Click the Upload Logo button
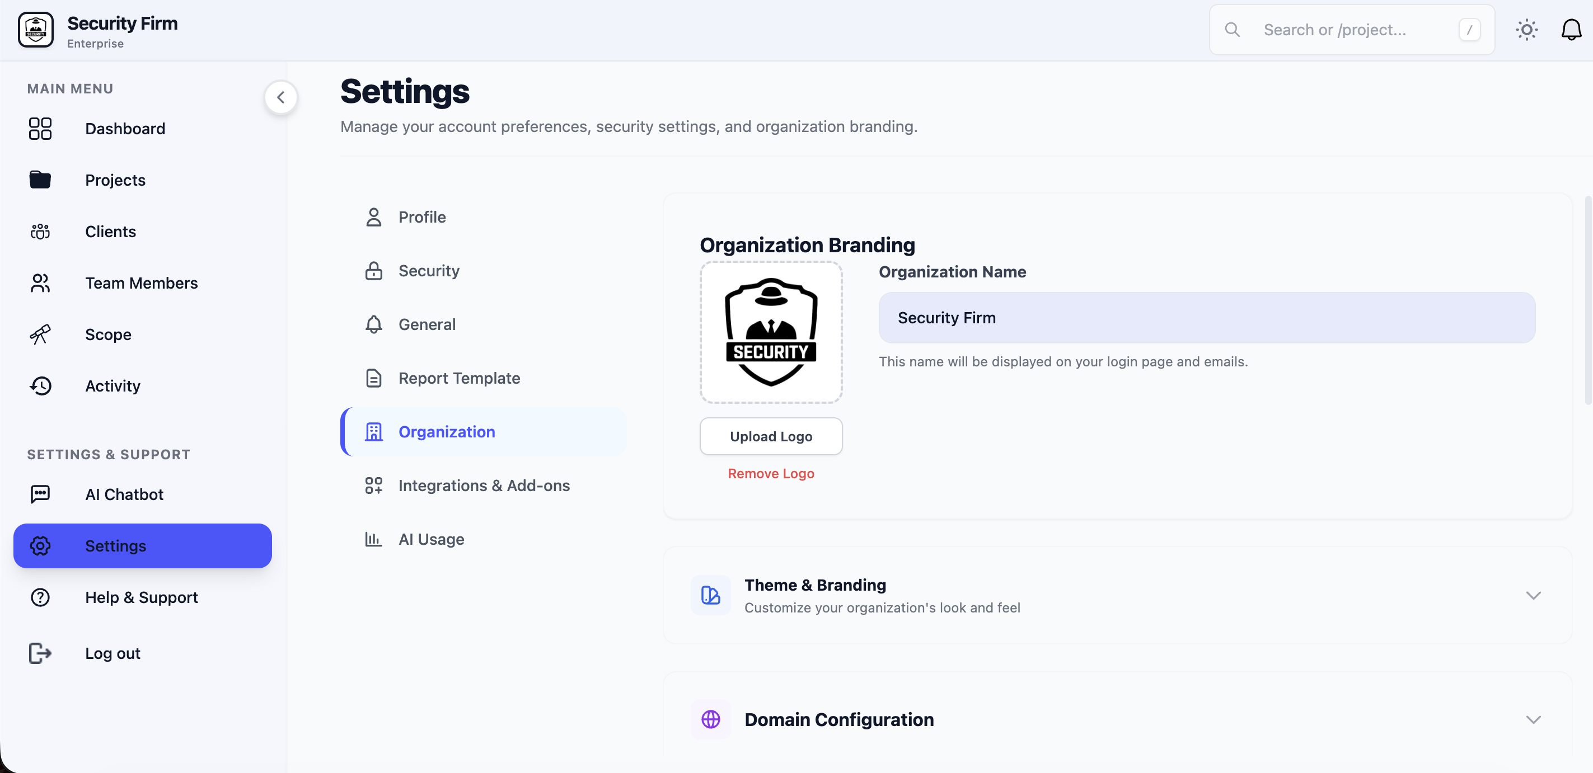Image resolution: width=1593 pixels, height=773 pixels. pyautogui.click(x=771, y=436)
